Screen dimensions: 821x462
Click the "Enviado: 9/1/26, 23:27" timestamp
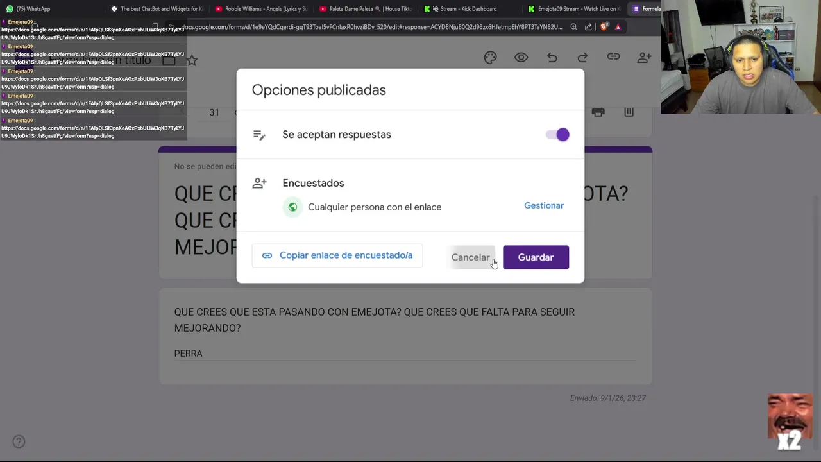coord(608,398)
